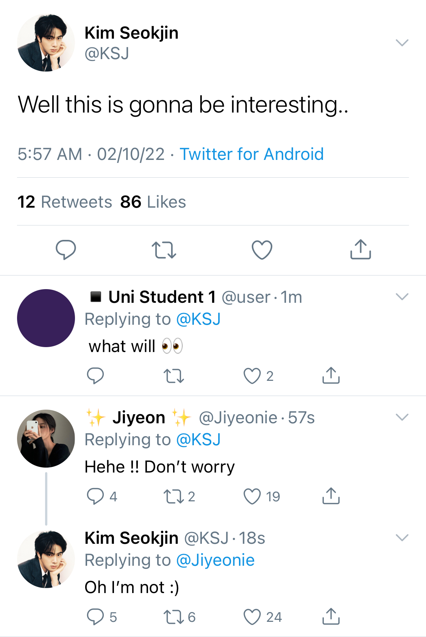Reply to Uni Student 1's comment

tap(95, 376)
